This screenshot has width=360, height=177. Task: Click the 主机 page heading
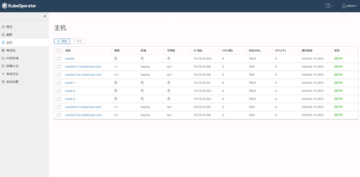(60, 28)
